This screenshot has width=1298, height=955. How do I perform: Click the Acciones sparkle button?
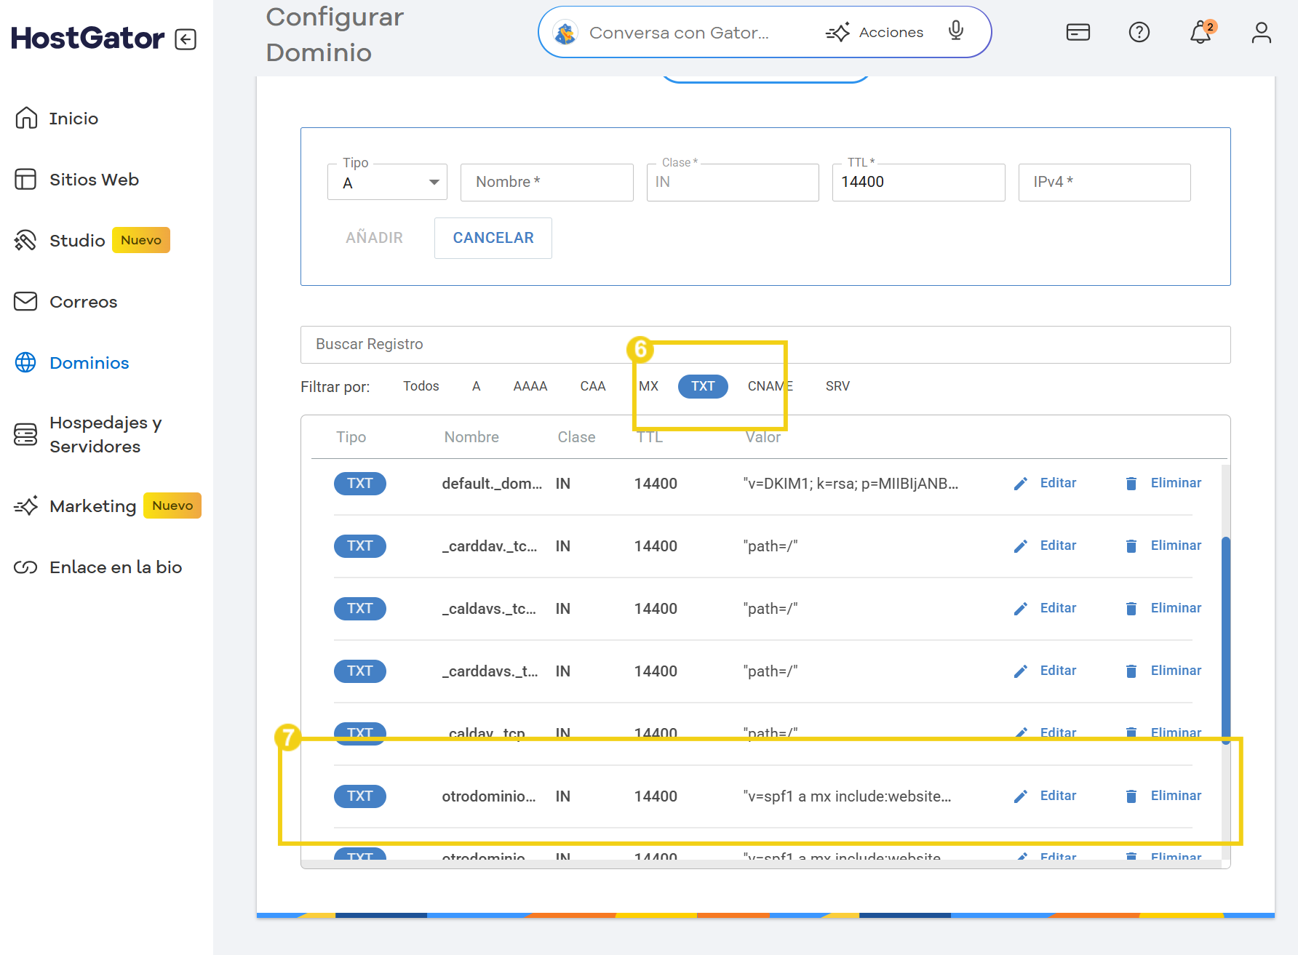[x=875, y=33]
